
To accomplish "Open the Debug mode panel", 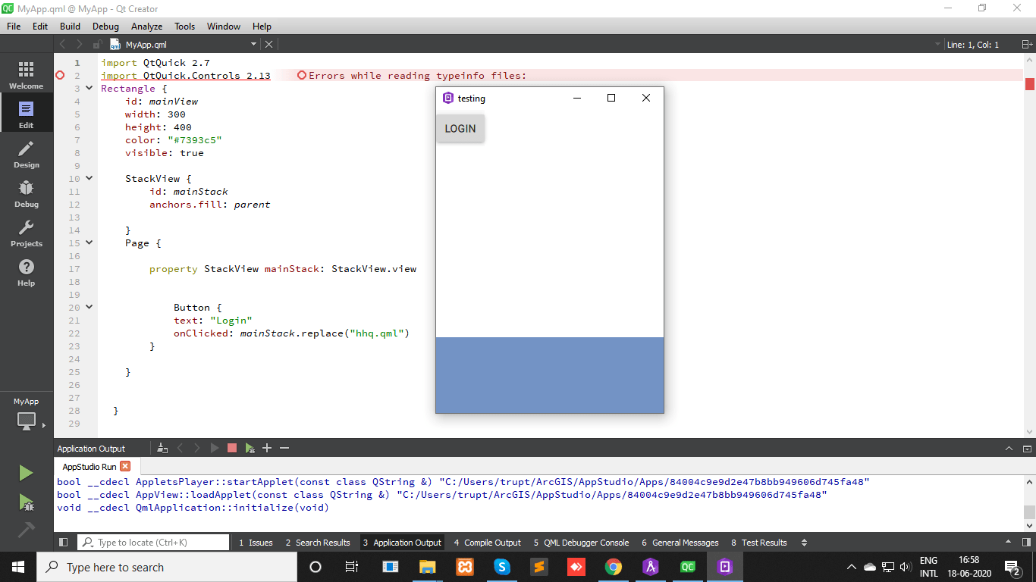I will click(x=26, y=194).
